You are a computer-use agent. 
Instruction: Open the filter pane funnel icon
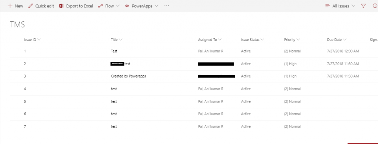(x=363, y=6)
